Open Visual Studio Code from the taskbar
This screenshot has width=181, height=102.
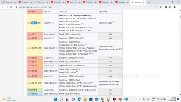(126, 99)
